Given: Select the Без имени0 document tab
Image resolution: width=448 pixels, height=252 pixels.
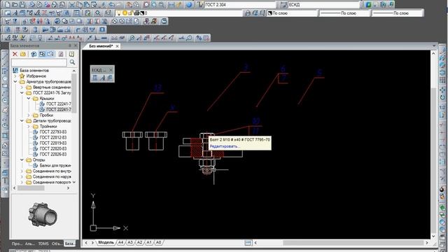Looking at the screenshot, I should click(101, 46).
